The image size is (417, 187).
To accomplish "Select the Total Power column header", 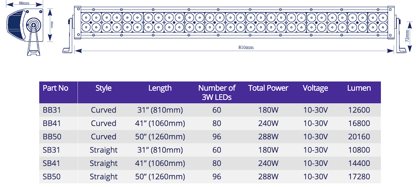I will [x=268, y=88].
